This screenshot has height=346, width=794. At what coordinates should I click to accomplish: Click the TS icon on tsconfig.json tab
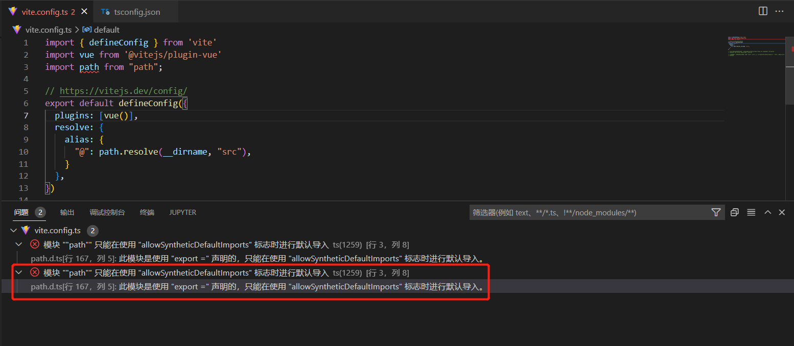pos(105,12)
